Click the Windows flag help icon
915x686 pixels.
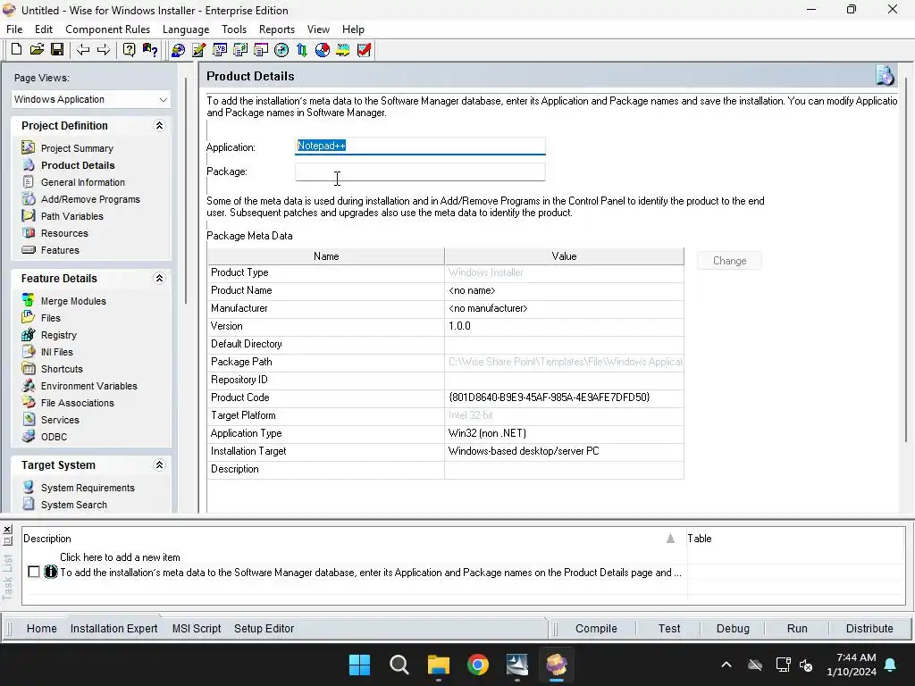point(150,50)
